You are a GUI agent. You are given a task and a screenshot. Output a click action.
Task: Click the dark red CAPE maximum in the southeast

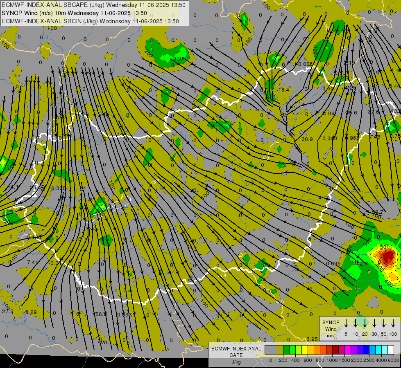387,257
